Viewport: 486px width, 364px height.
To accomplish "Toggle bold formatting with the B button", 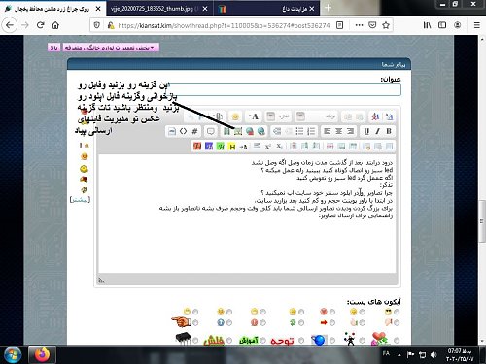I will (x=389, y=131).
